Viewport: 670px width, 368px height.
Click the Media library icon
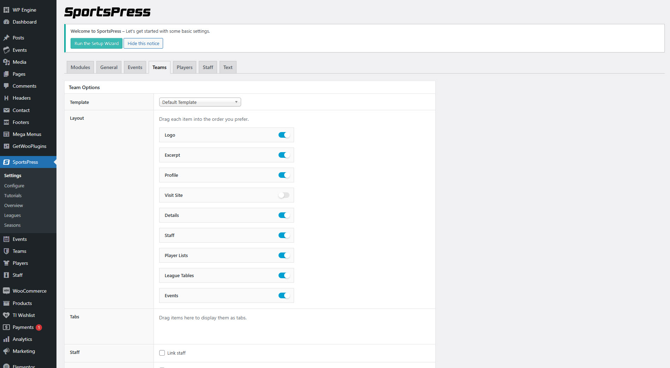(6, 62)
